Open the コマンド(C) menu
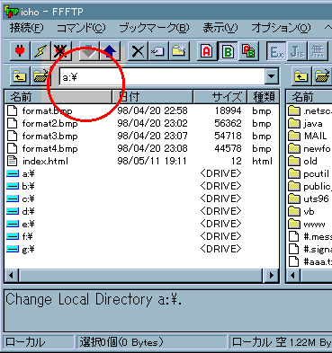 coord(81,28)
